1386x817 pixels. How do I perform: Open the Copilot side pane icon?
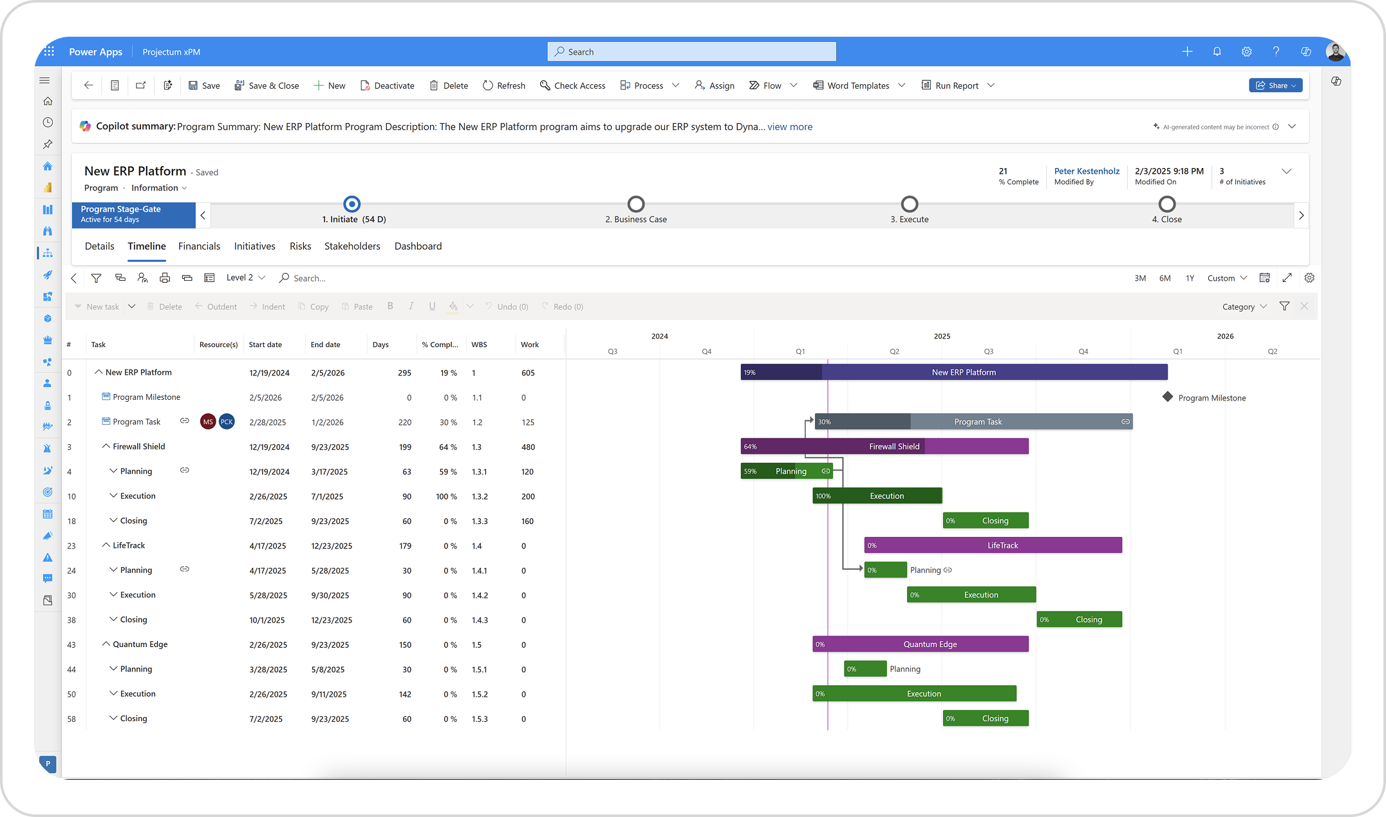[x=1336, y=81]
